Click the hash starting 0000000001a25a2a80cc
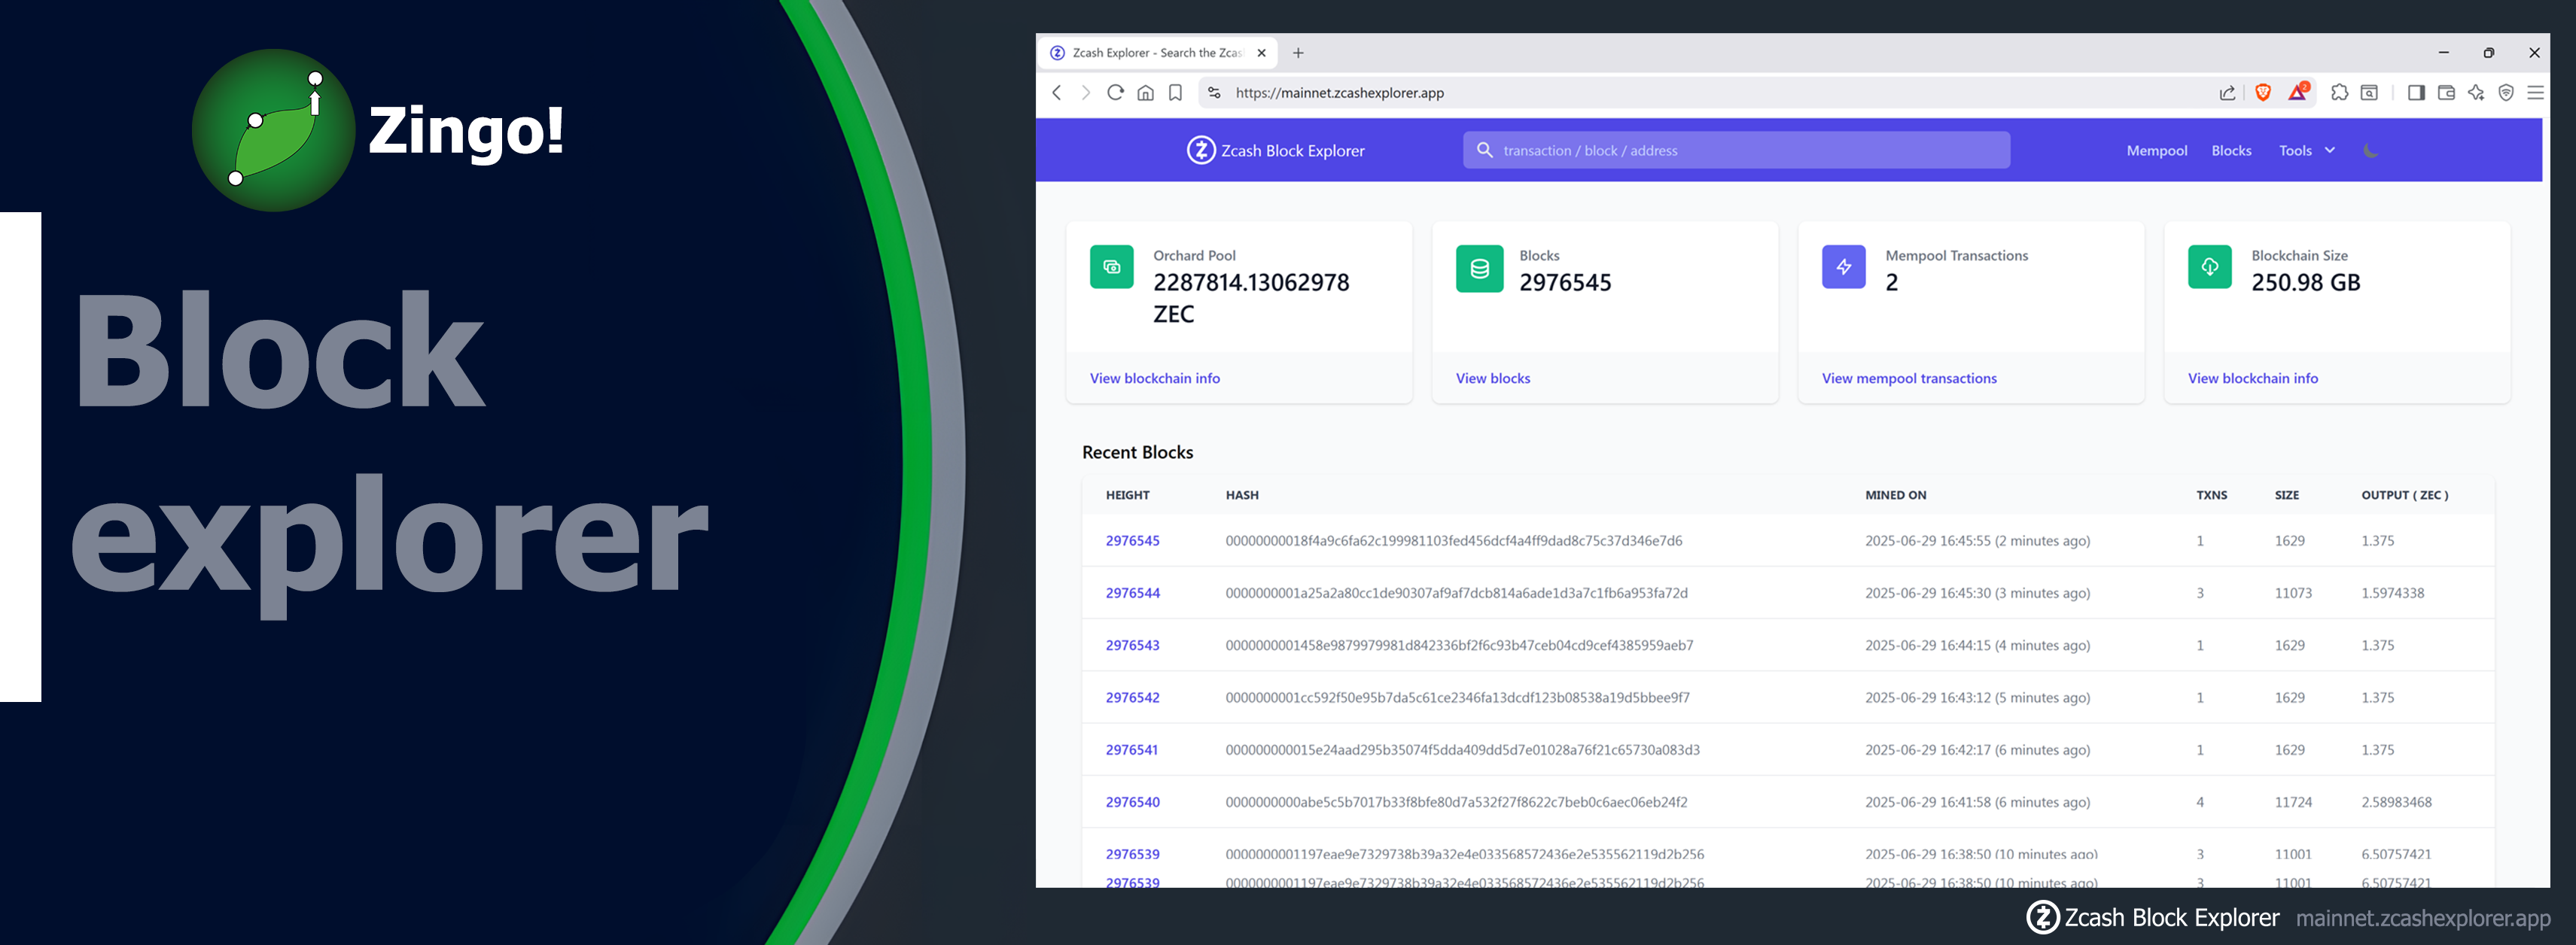 pos(1457,593)
